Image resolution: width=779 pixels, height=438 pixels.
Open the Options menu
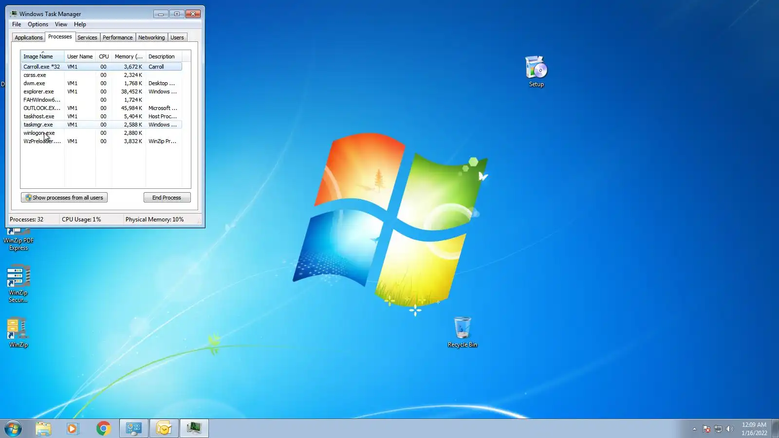point(38,24)
